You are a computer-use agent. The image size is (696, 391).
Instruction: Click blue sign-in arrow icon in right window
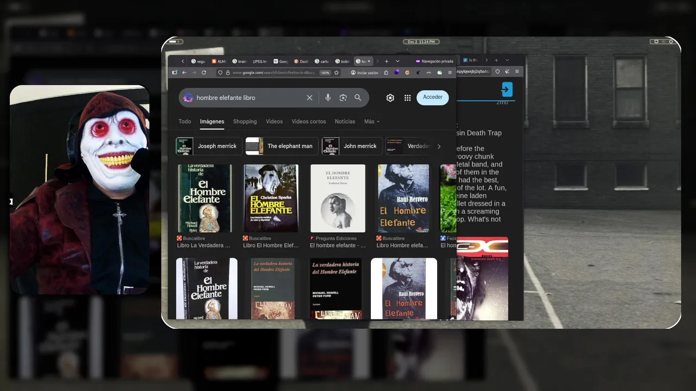507,90
